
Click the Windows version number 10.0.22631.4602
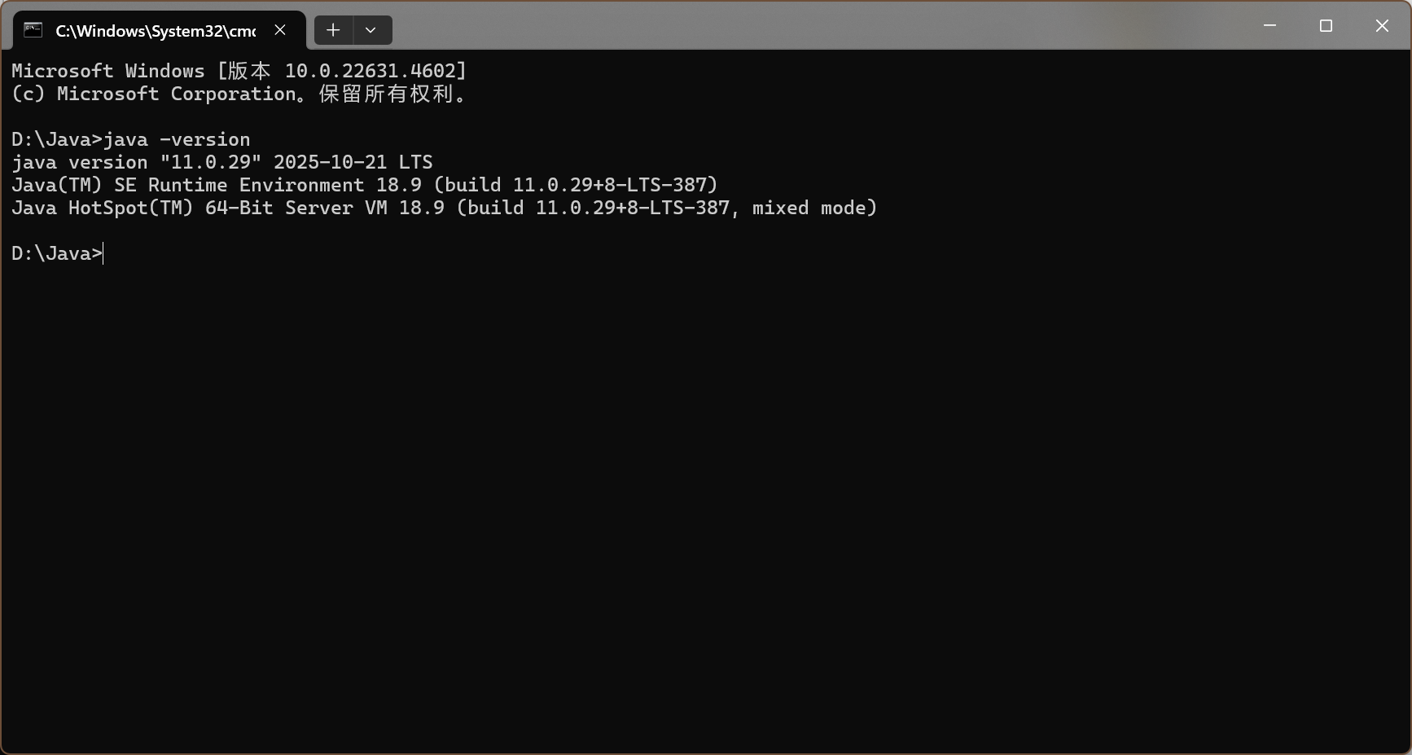[370, 71]
